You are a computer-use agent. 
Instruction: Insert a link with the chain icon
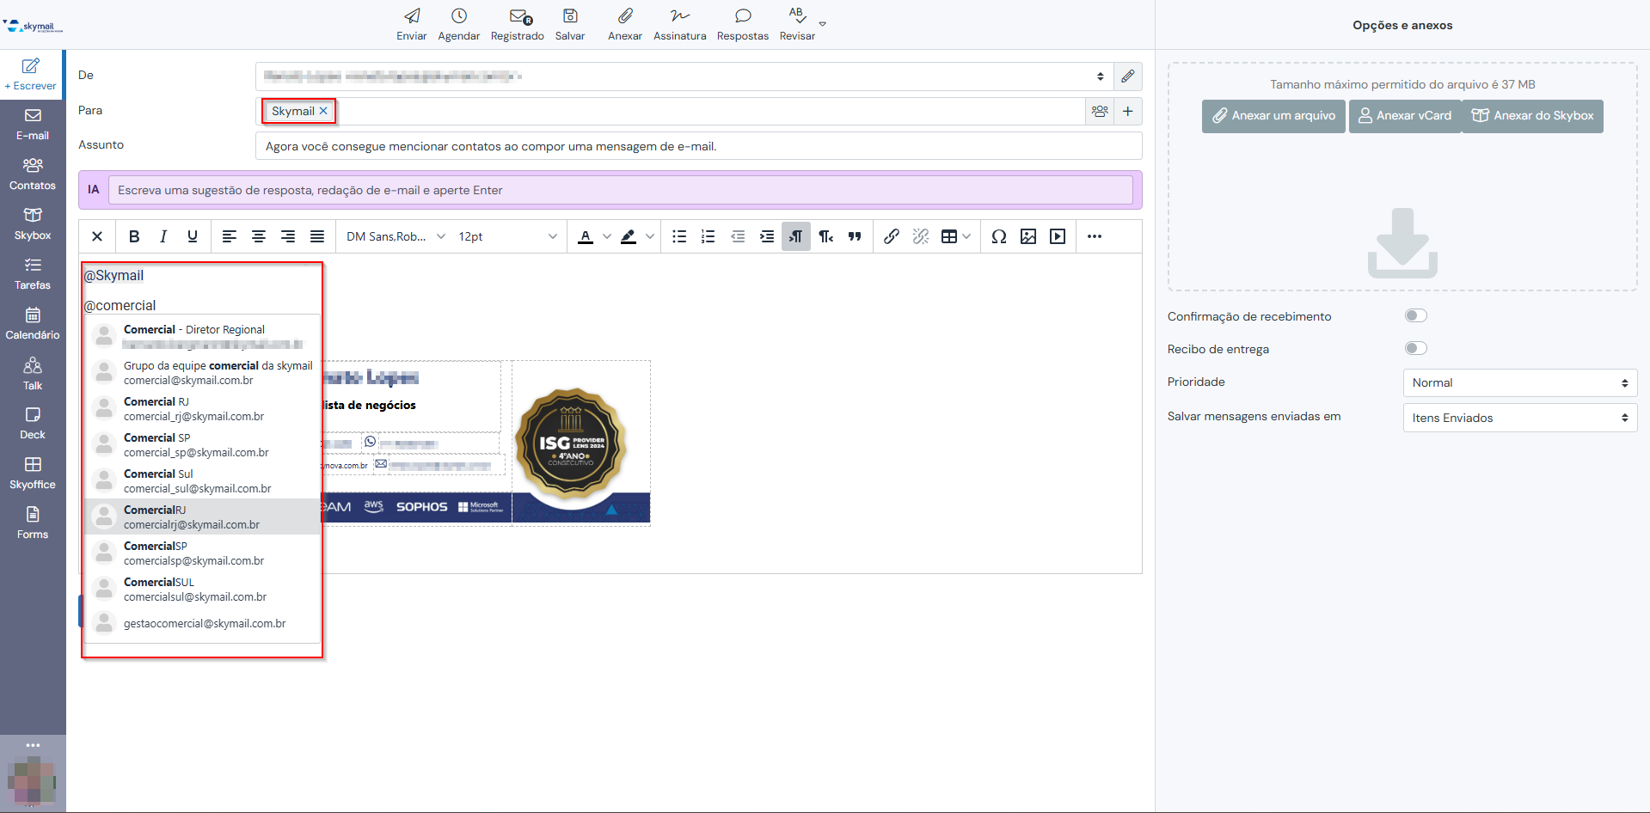892,236
